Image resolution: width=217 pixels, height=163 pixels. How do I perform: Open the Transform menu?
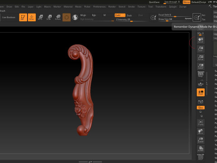(x=161, y=7)
